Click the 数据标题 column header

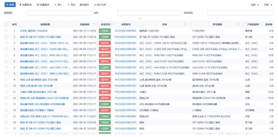click(45, 24)
